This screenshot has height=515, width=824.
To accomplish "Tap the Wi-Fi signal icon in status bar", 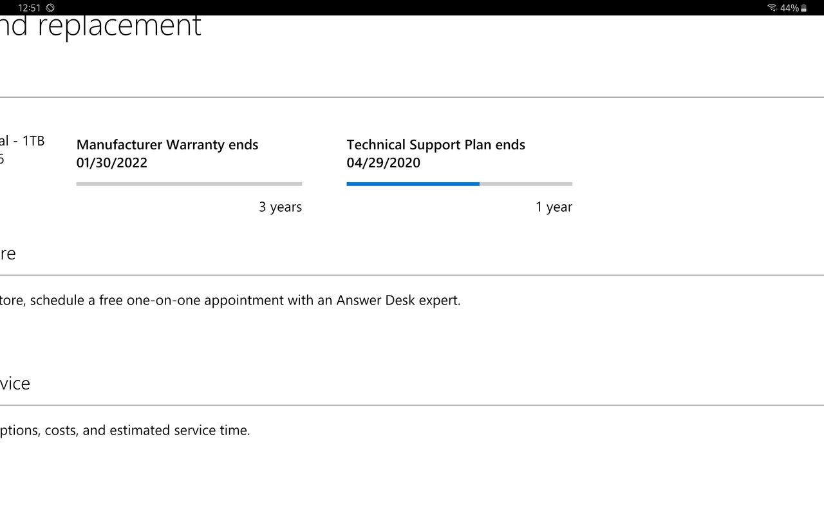I will (x=772, y=8).
